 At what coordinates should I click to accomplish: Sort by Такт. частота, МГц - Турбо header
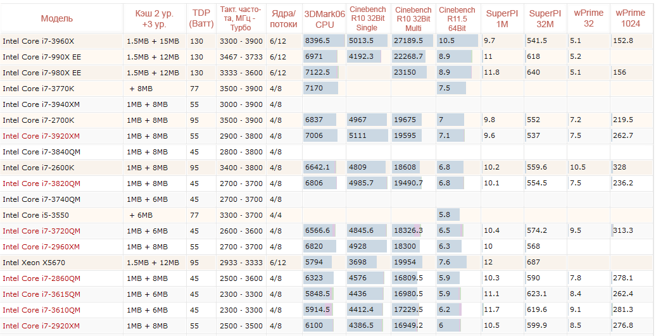click(241, 18)
